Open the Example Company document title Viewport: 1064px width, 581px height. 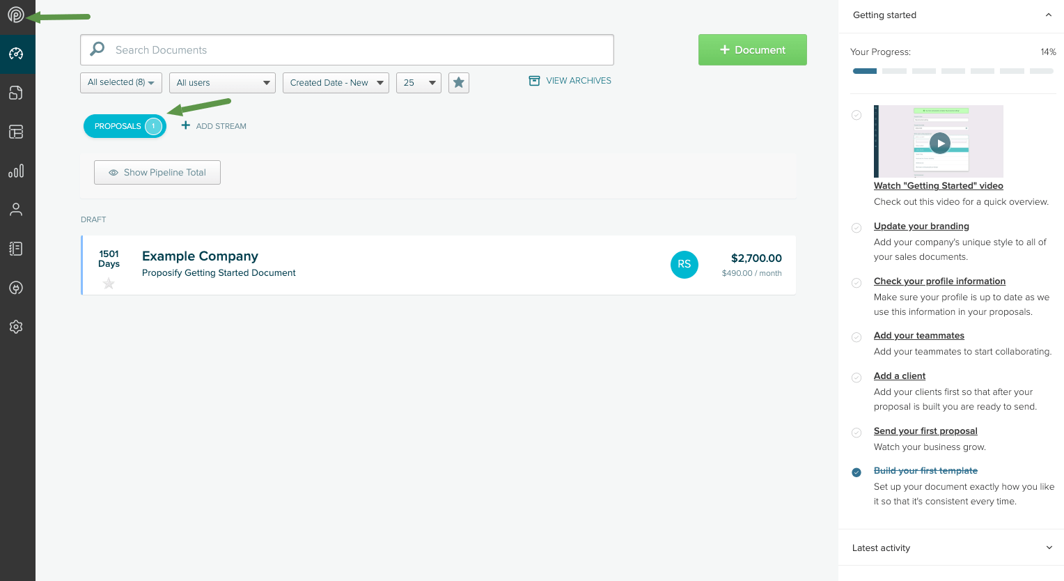(200, 256)
